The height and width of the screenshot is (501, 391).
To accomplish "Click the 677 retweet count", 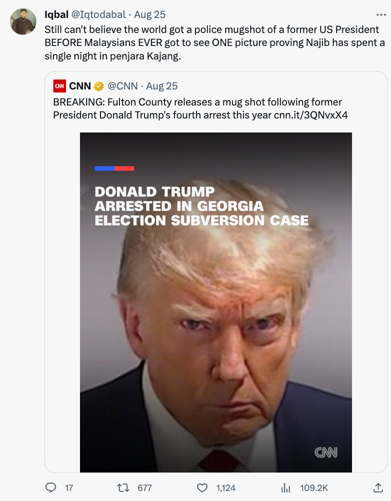I will tap(144, 488).
